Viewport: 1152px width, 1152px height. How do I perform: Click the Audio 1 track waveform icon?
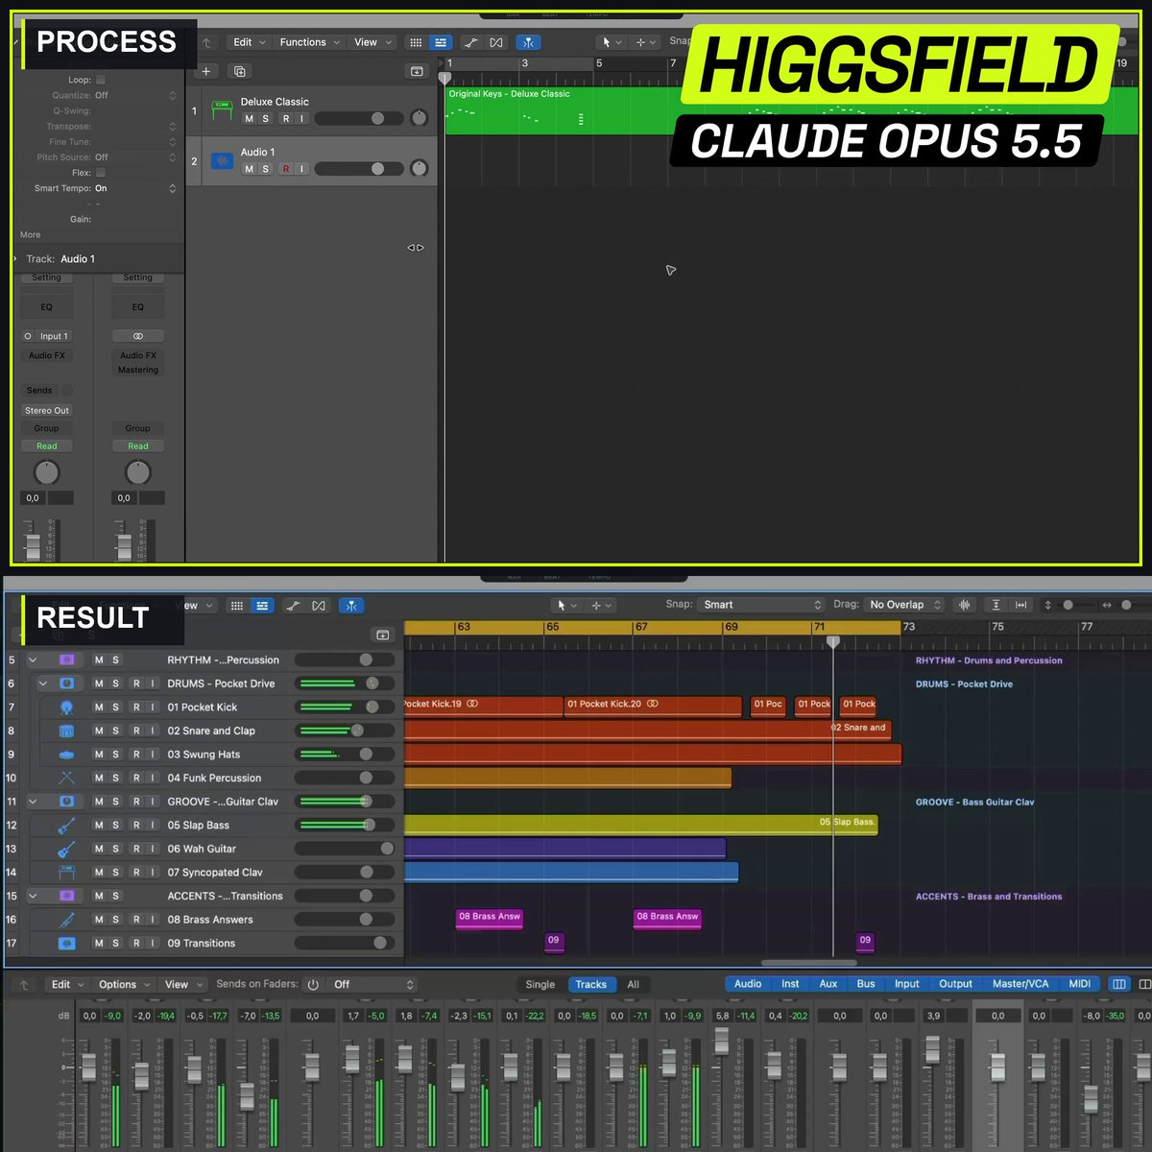[223, 160]
